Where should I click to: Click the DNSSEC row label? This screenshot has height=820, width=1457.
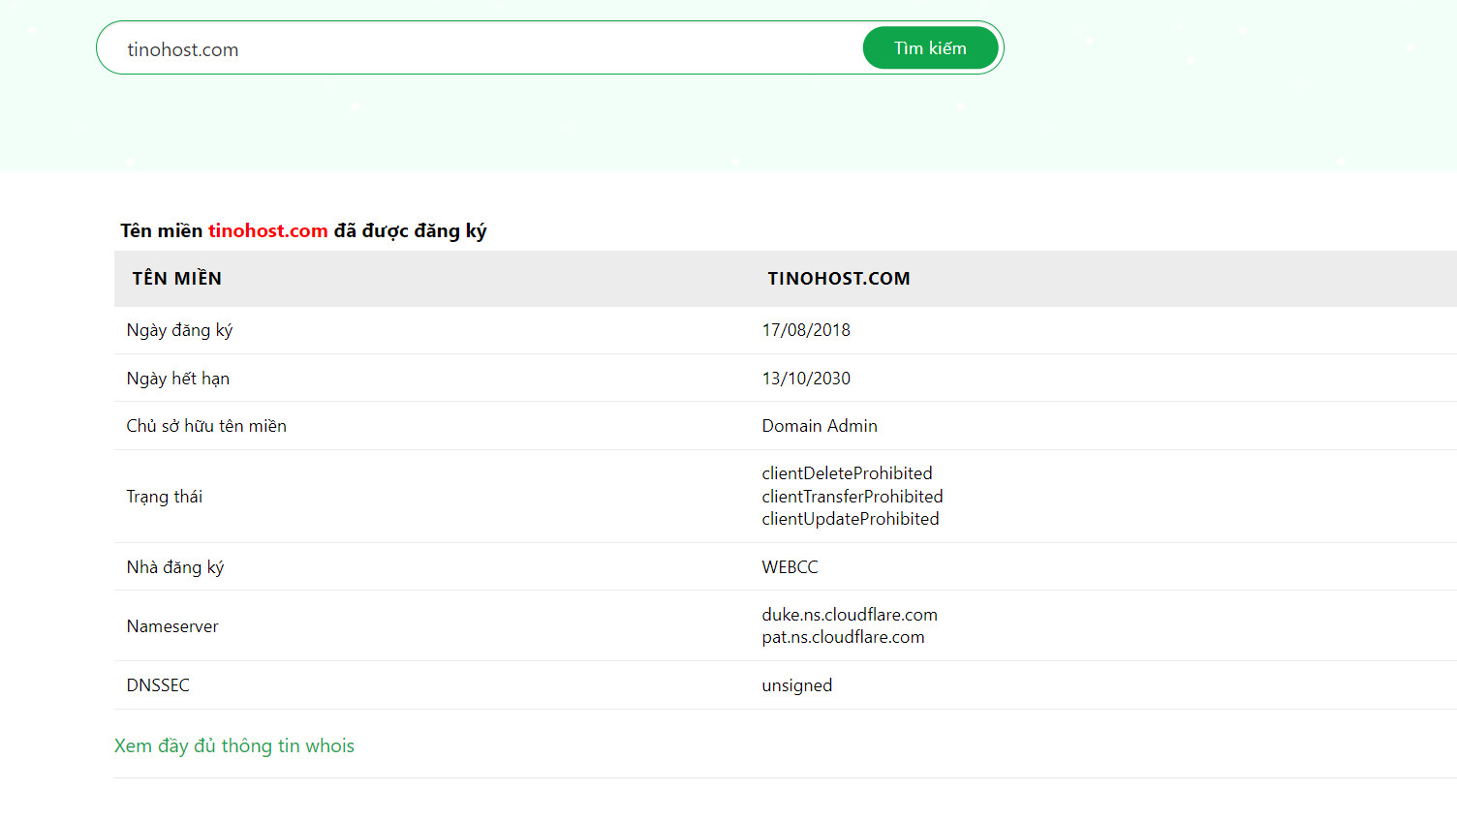pyautogui.click(x=158, y=685)
